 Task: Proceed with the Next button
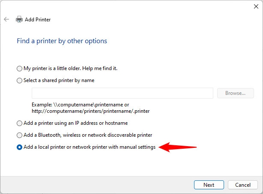tap(209, 185)
